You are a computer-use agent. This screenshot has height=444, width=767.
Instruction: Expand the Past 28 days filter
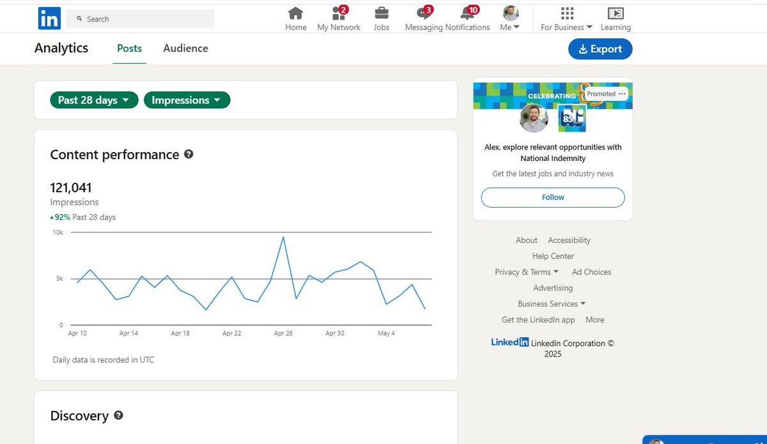coord(94,100)
